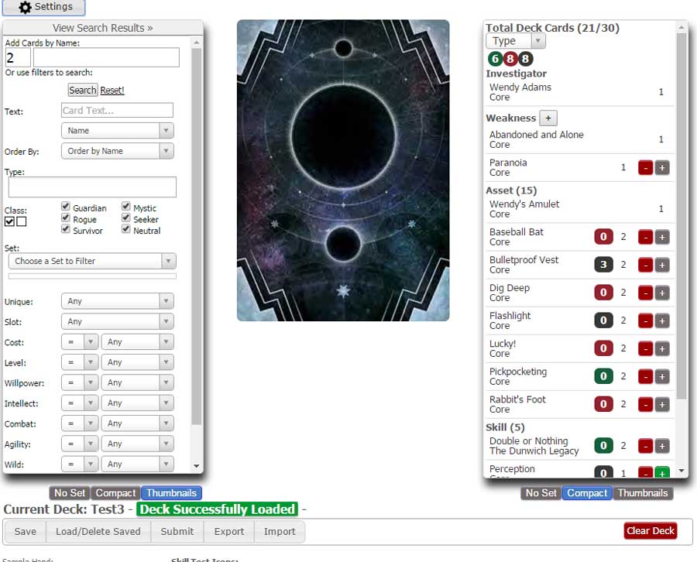Toggle the Guardian class checkbox
The height and width of the screenshot is (562, 697).
tap(66, 207)
